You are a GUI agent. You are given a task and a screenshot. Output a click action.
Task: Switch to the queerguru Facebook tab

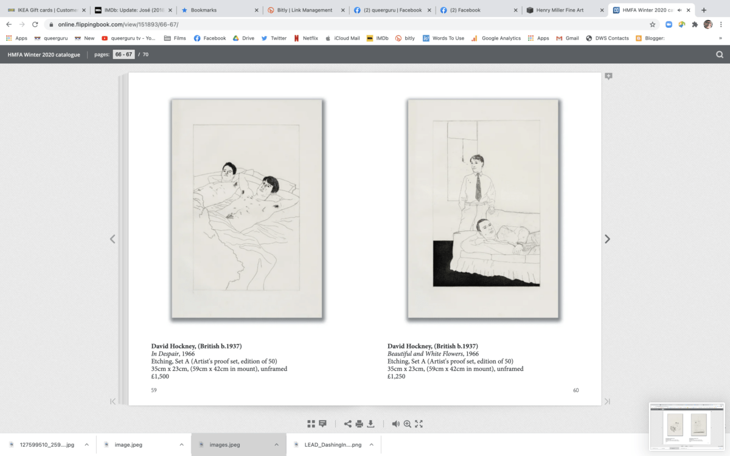coord(392,10)
